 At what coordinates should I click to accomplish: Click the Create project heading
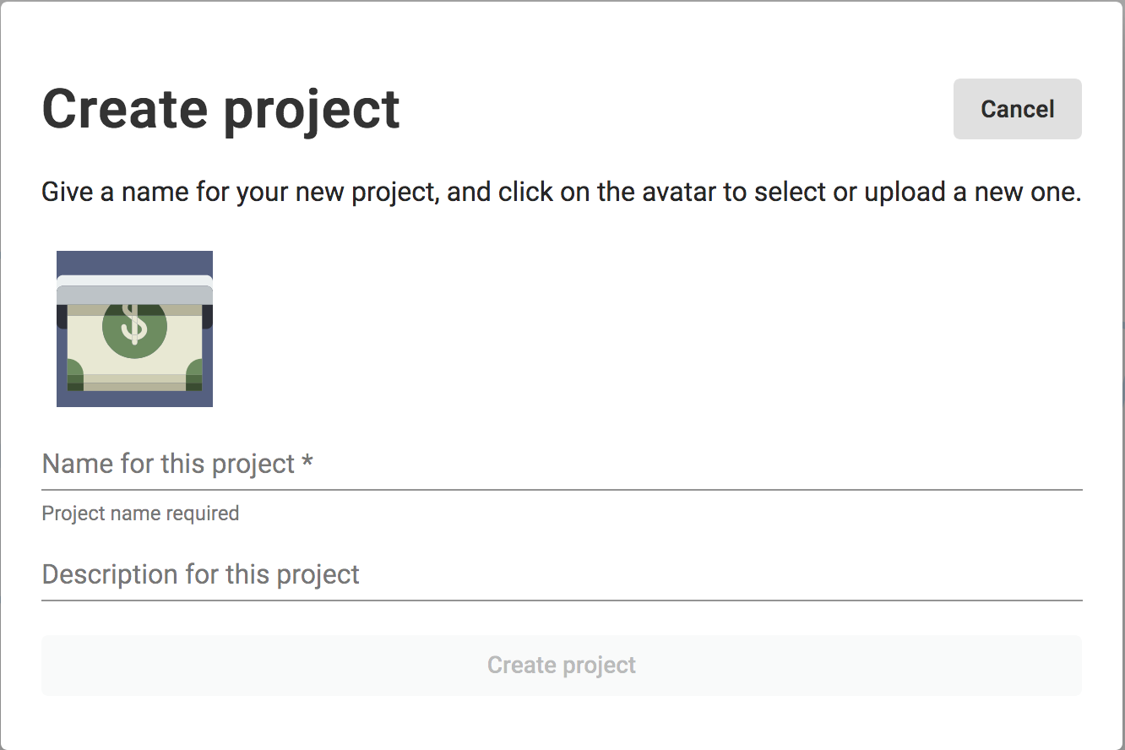[221, 110]
